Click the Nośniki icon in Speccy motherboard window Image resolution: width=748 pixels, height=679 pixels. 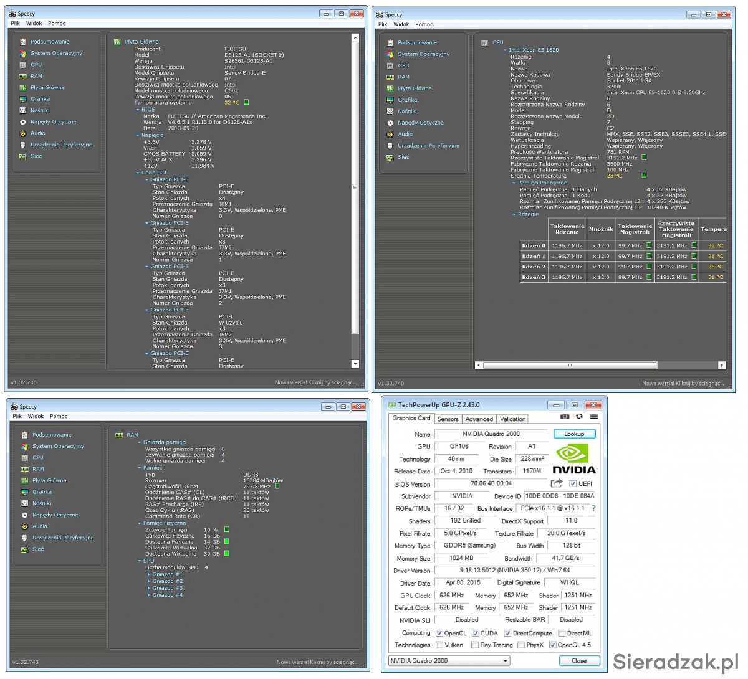click(23, 110)
